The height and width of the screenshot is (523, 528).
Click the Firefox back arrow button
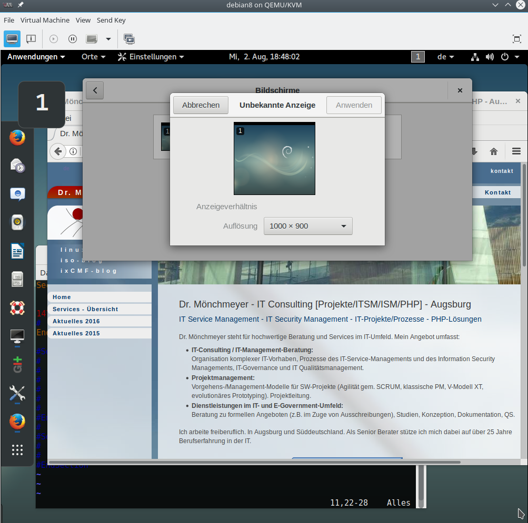[x=57, y=151]
